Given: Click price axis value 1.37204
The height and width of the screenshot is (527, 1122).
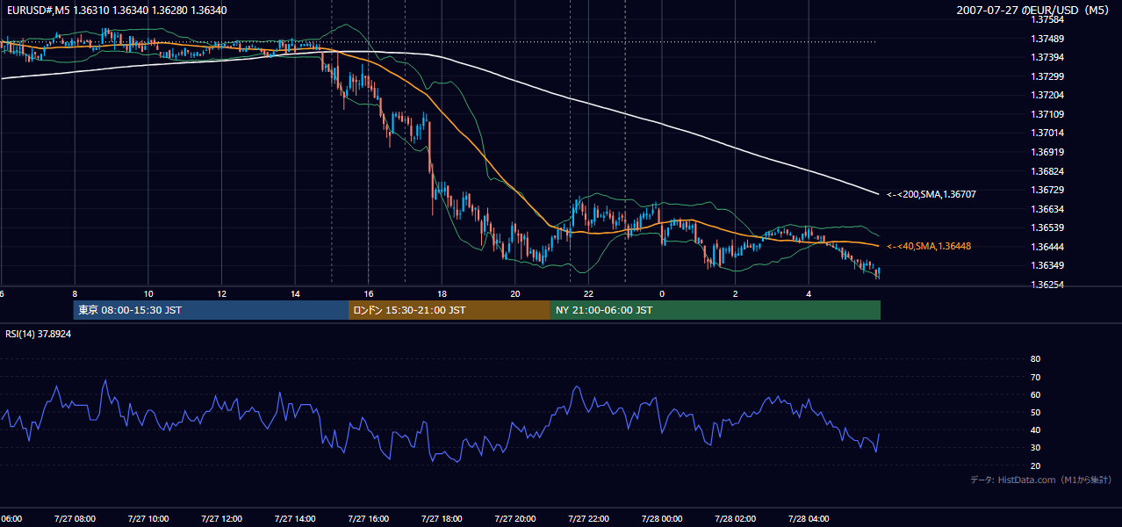Looking at the screenshot, I should coord(1047,95).
